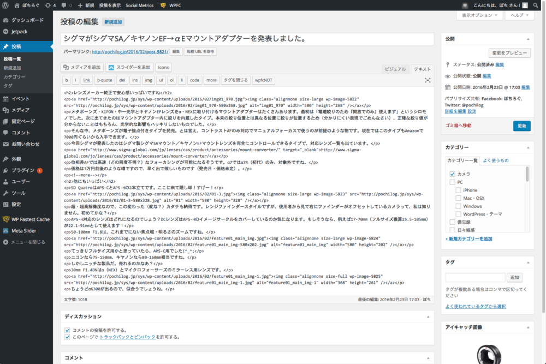
Task: Disable コメントの投稿を許可する option
Action: (x=67, y=330)
